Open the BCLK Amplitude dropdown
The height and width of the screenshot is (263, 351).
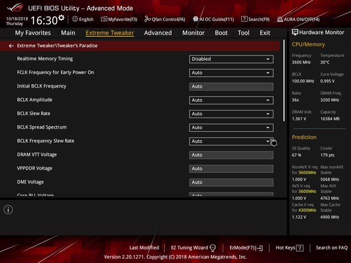231,100
